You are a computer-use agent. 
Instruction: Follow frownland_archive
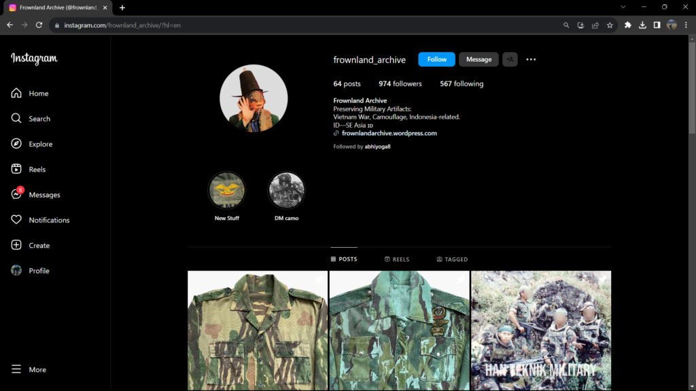click(436, 60)
